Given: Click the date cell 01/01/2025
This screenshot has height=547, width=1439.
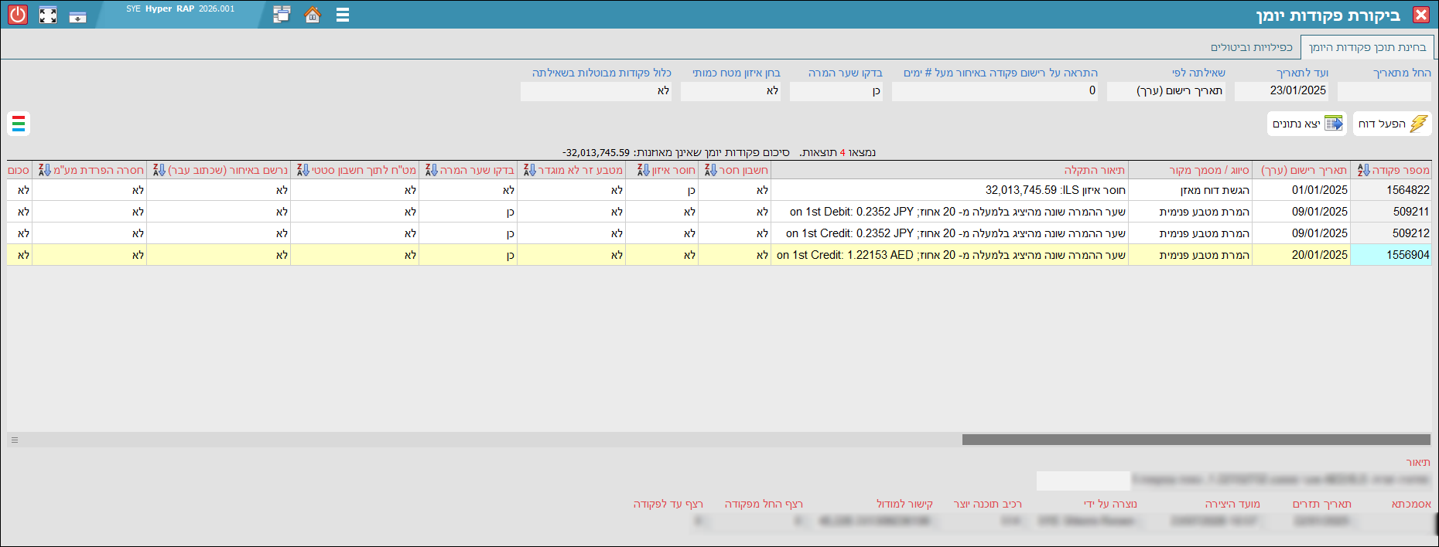Looking at the screenshot, I should click(x=1301, y=190).
